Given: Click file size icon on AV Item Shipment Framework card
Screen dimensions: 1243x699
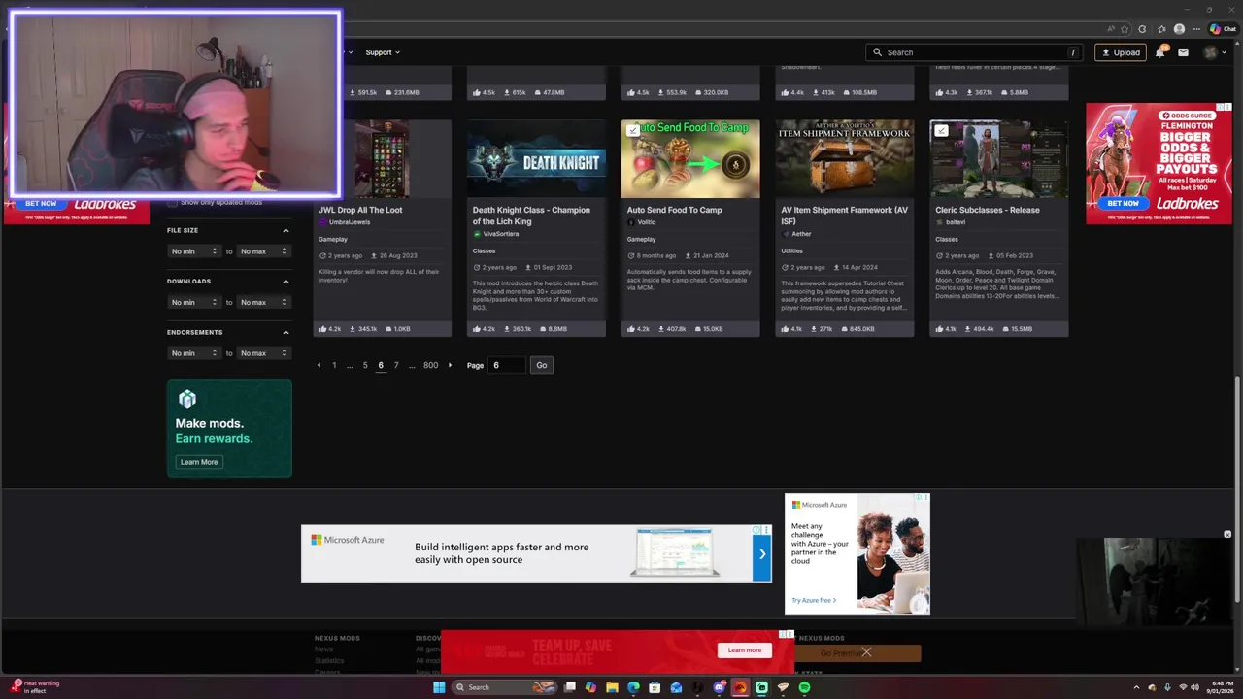Looking at the screenshot, I should pos(844,329).
